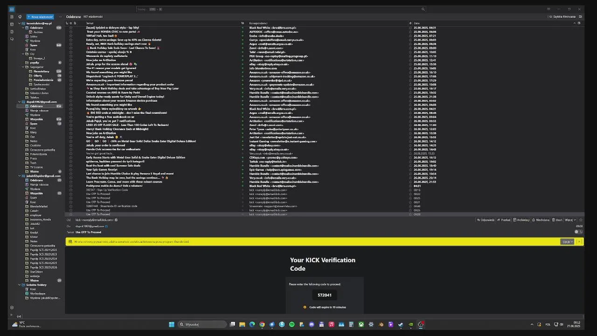Image resolution: width=597 pixels, height=336 pixels.
Task: Click the star column header icon
Action: point(71,23)
